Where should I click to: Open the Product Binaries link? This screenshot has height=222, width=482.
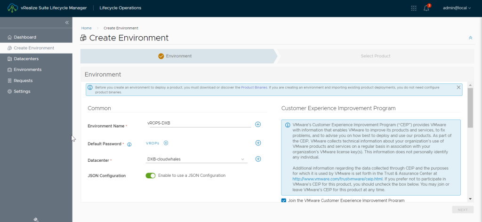[x=254, y=87]
